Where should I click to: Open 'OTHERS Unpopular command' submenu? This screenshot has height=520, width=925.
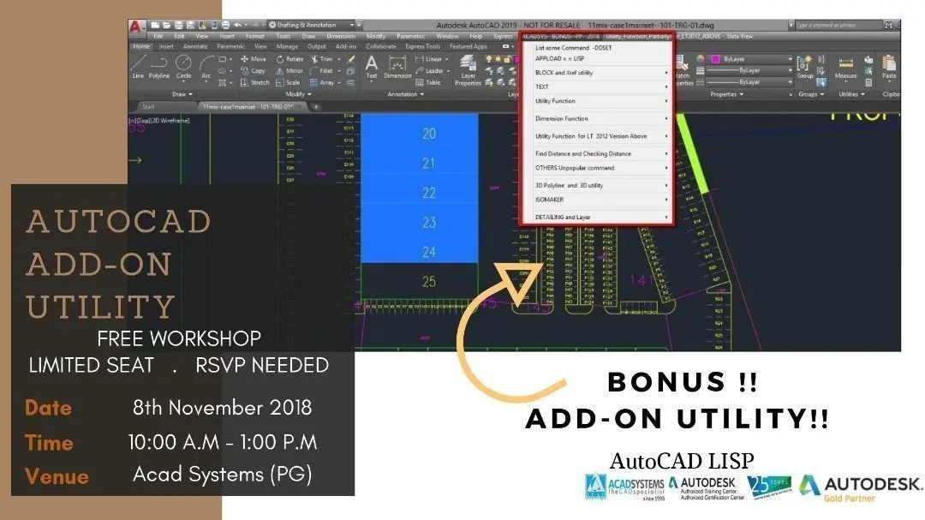click(597, 168)
